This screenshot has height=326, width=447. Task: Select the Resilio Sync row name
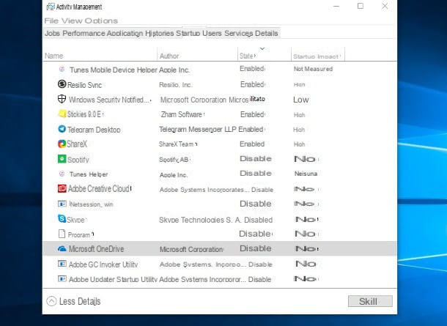(x=85, y=85)
